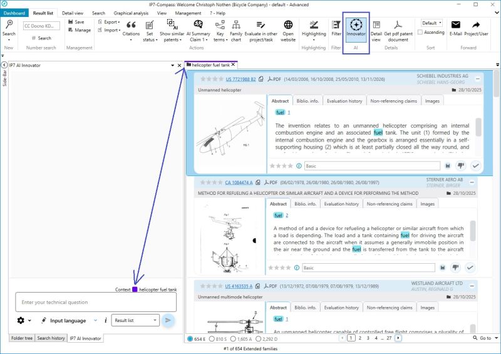The width and height of the screenshot is (501, 354).
Task: Open Biblio. info. tab of first patent
Action: 307,100
